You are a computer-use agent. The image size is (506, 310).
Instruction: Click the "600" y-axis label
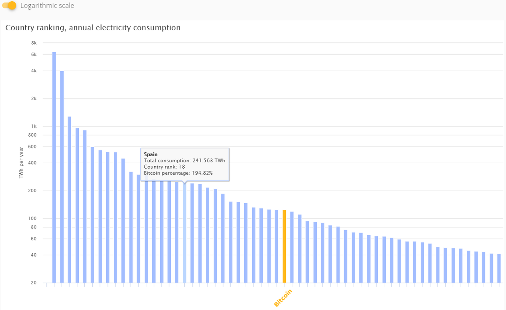33,147
